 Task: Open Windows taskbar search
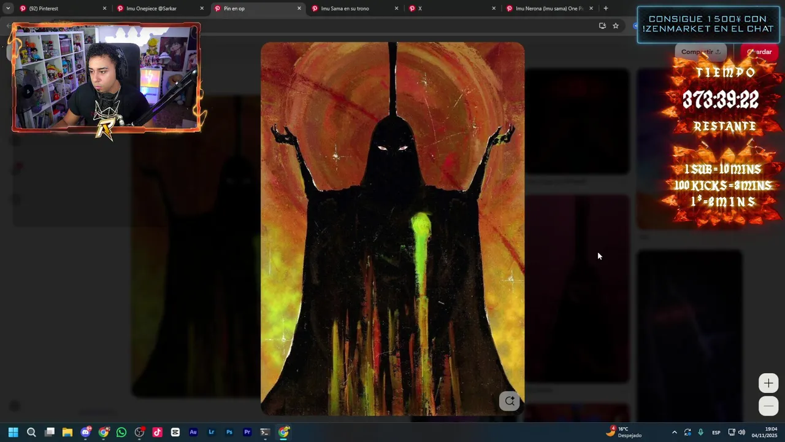tap(31, 432)
